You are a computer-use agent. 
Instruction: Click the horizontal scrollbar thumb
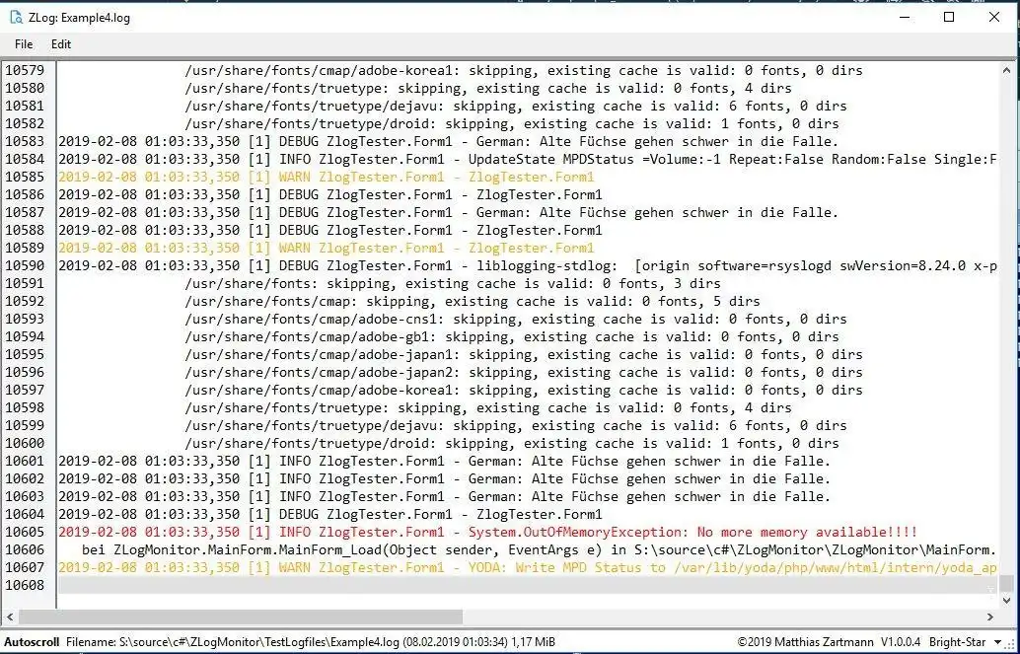(241, 617)
